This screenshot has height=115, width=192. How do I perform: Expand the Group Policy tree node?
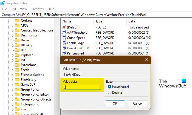click(x=13, y=90)
